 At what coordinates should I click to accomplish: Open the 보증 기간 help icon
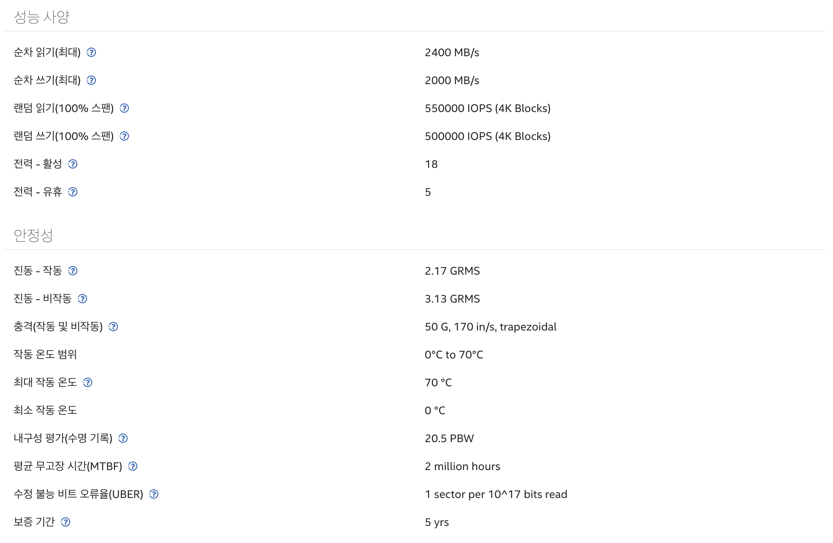[x=65, y=522]
